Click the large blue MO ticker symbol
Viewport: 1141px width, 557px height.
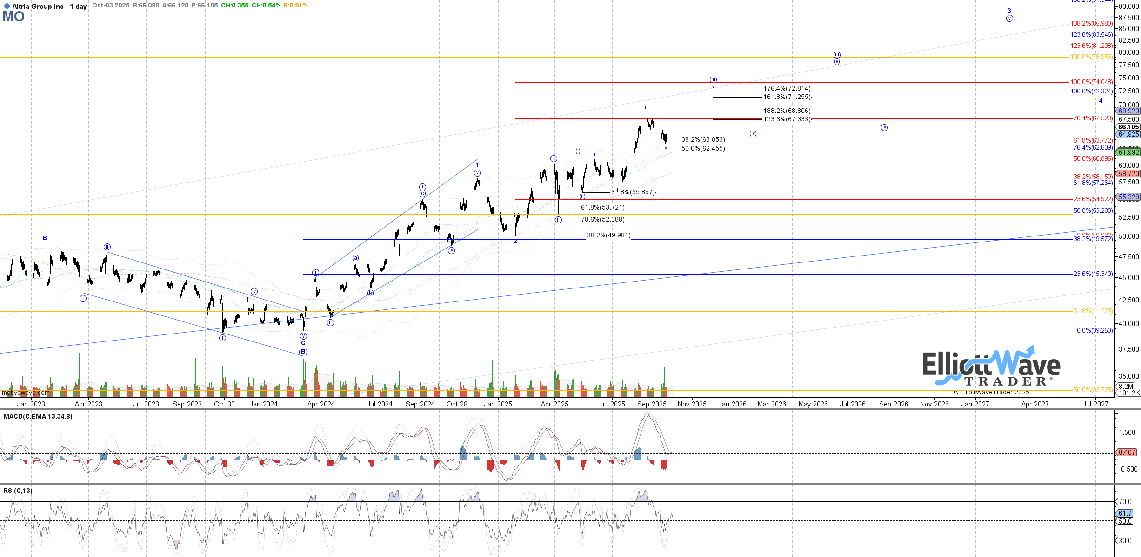pos(13,17)
